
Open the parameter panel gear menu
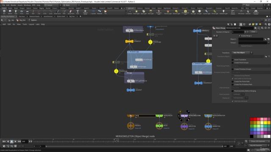[x=255, y=28]
